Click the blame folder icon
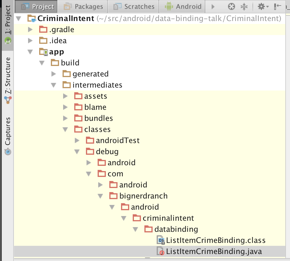Screen dimensions: 290x261 click(78, 107)
